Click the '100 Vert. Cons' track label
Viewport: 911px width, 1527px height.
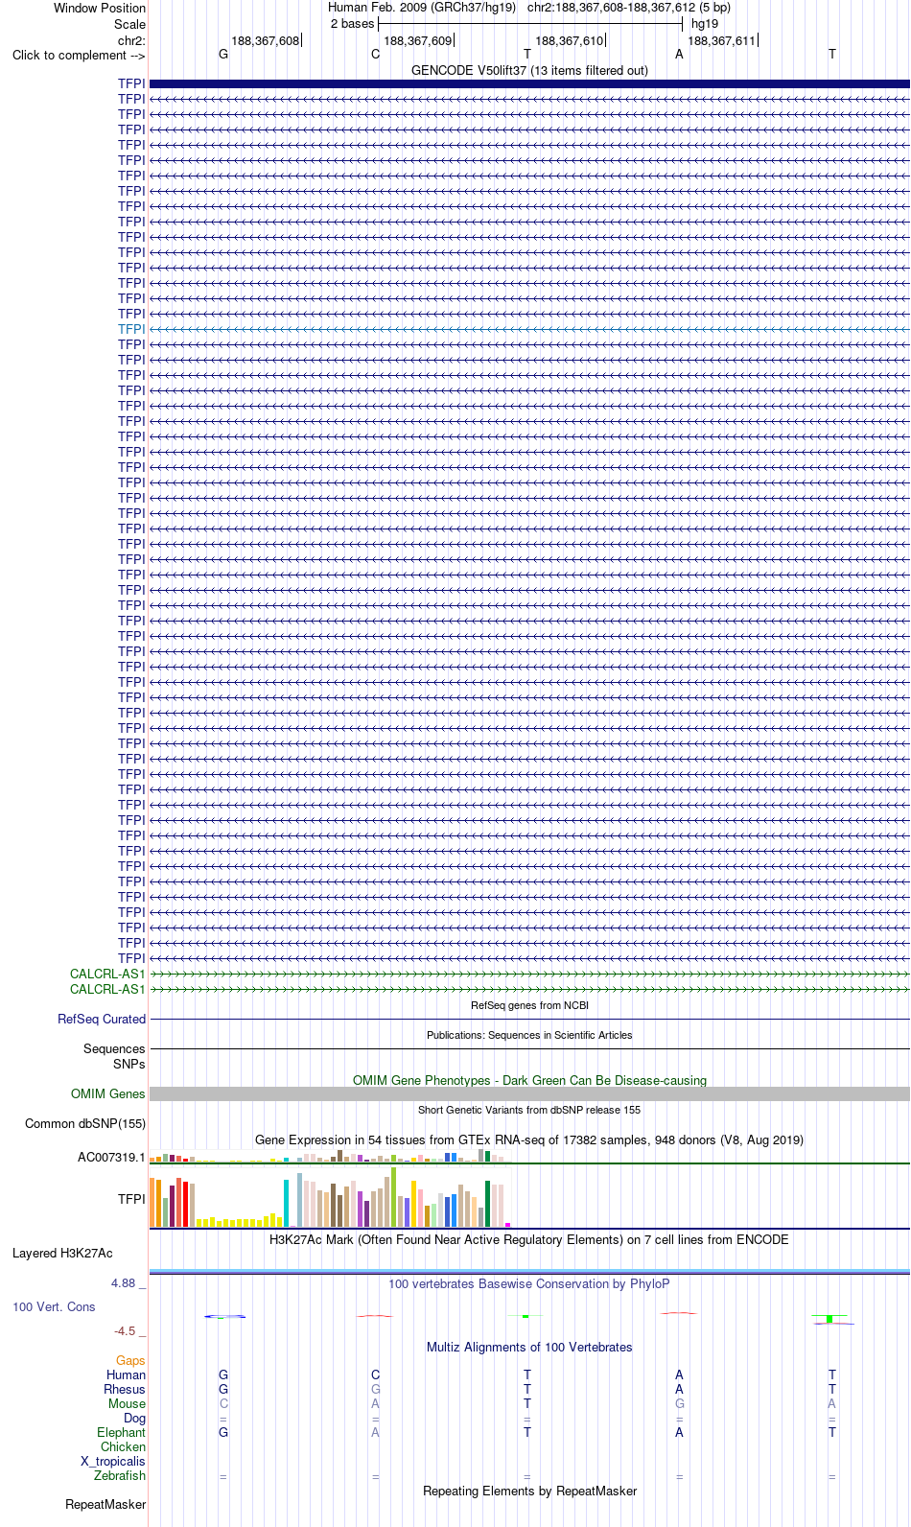pyautogui.click(x=54, y=1306)
